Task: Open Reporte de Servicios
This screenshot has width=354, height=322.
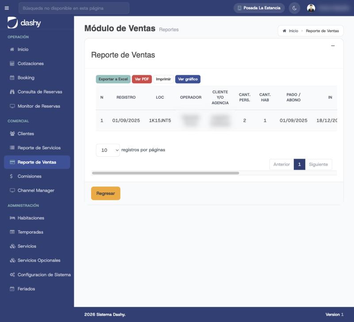Action: [x=37, y=148]
